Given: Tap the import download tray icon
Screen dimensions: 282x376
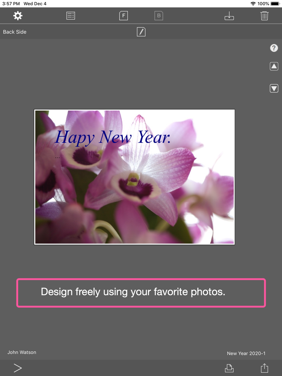Looking at the screenshot, I should 229,16.
